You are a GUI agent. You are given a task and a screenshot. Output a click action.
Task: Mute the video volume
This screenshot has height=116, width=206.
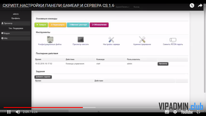[18, 112]
